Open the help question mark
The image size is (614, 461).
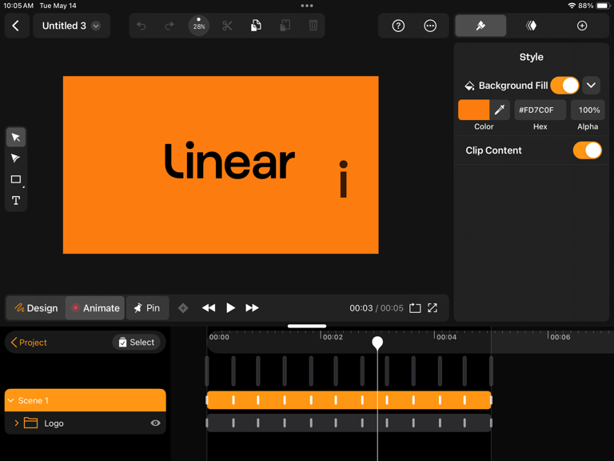tap(398, 26)
